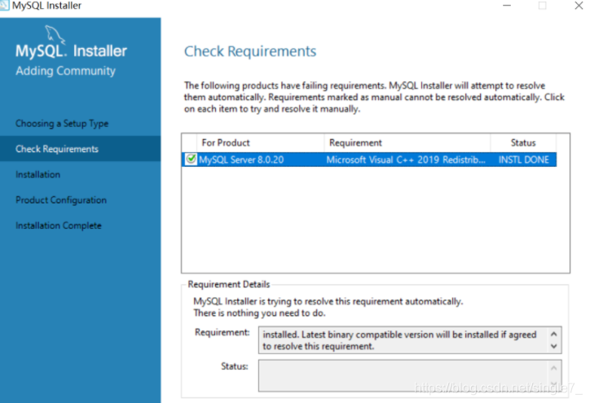Click the For Product column header
Image resolution: width=590 pixels, height=403 pixels.
tap(260, 142)
